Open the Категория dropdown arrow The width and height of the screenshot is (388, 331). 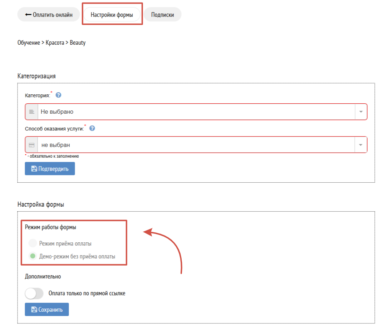[360, 112]
